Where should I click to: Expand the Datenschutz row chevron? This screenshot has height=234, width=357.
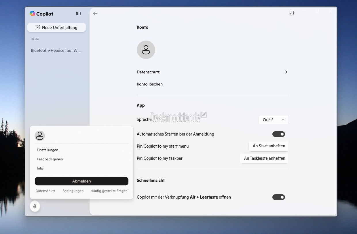(286, 72)
